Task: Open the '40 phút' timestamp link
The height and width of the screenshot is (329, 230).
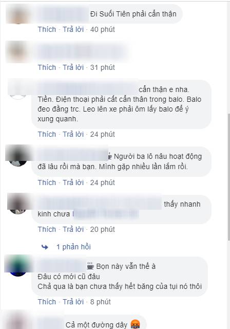Action: pyautogui.click(x=103, y=29)
